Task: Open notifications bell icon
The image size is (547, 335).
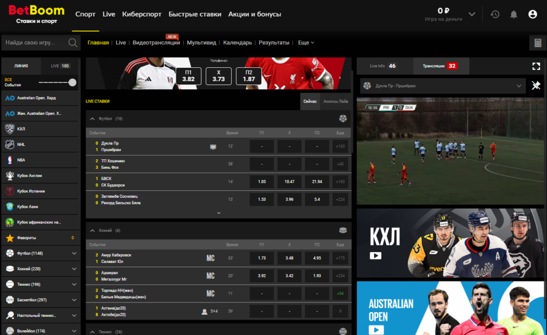Action: (x=513, y=14)
